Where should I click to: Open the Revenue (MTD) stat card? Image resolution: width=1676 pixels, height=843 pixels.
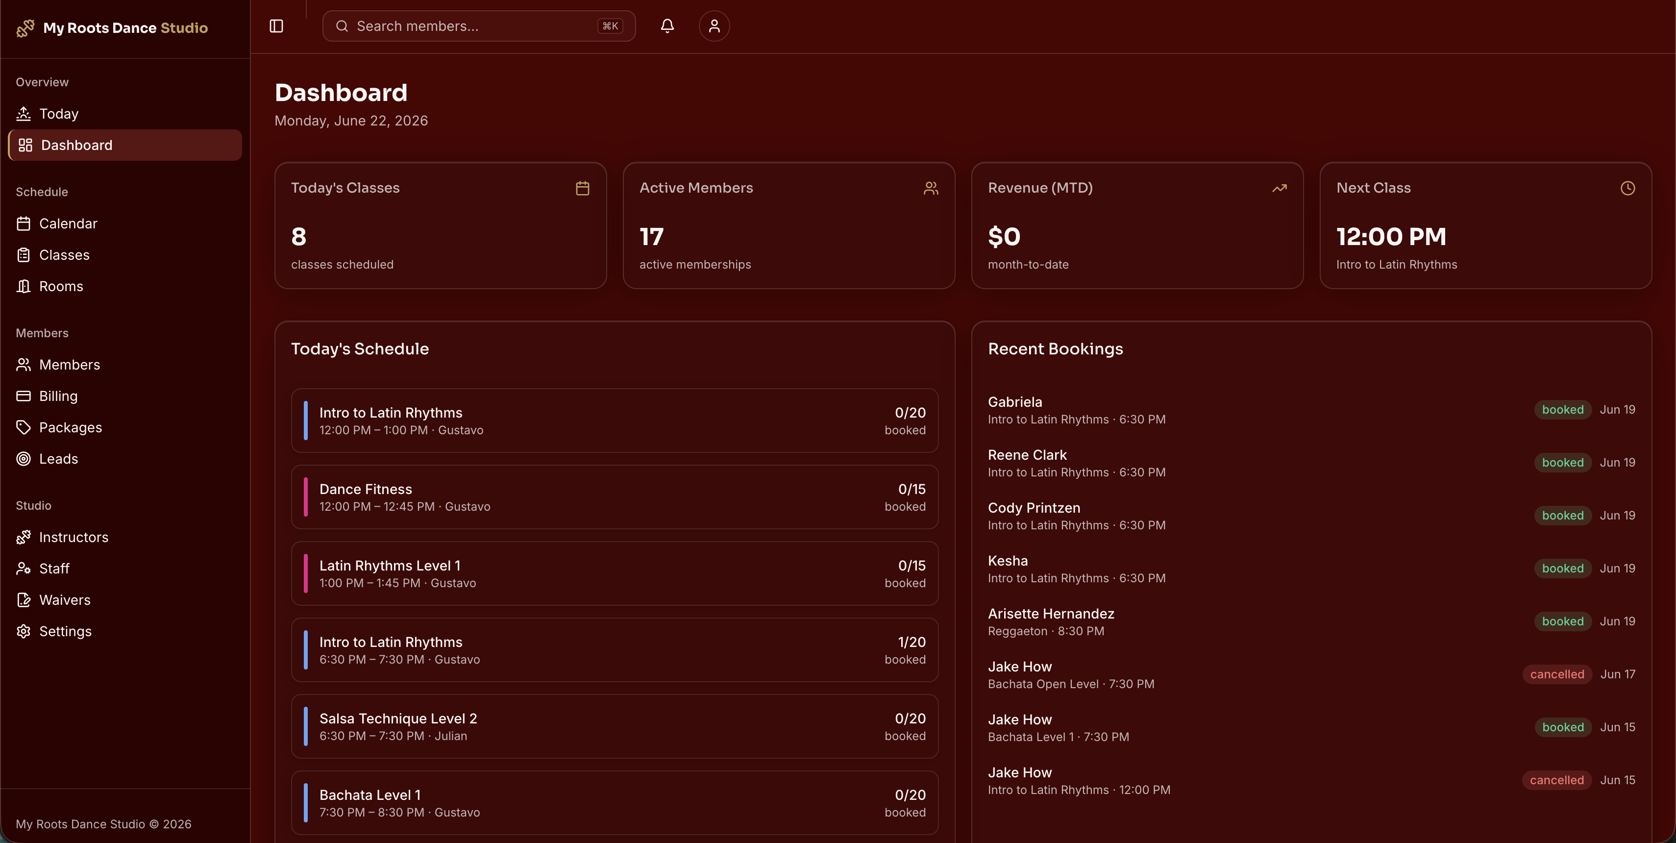click(1137, 226)
